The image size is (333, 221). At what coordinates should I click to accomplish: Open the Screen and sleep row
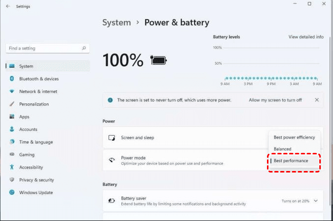click(186, 138)
